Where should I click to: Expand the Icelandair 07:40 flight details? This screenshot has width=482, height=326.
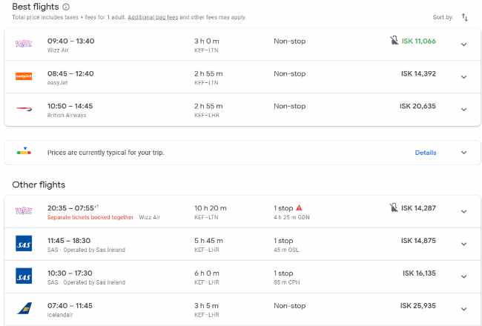tap(464, 309)
